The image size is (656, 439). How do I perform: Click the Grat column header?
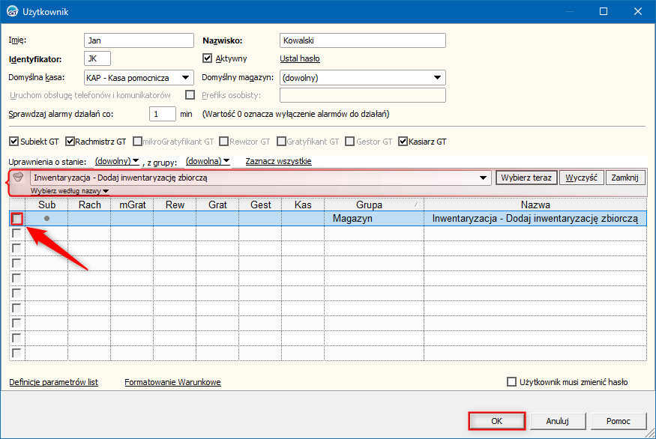[x=217, y=205]
